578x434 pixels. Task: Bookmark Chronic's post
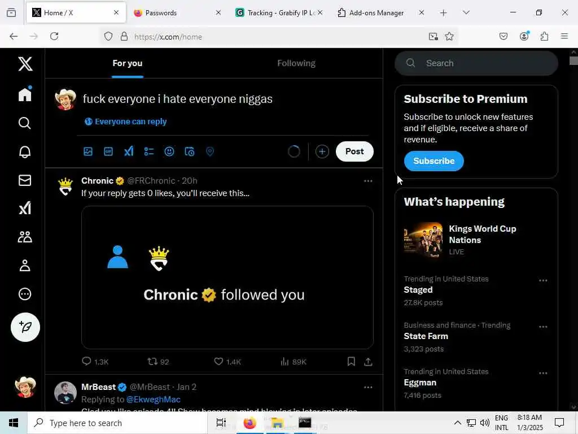click(351, 361)
